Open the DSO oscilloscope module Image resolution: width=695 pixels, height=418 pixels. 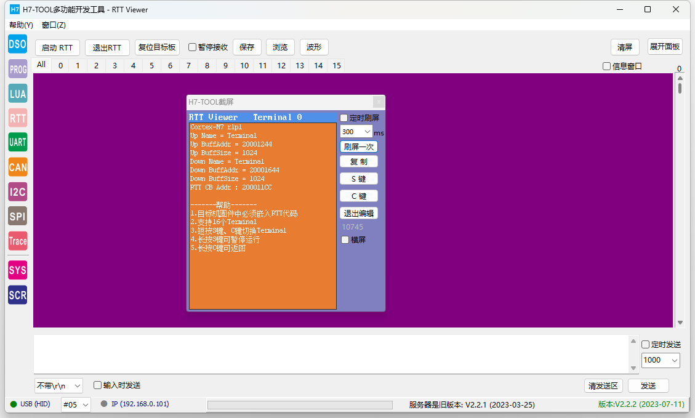pos(18,44)
